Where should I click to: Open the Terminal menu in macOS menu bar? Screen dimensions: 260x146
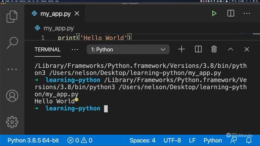point(43,1)
